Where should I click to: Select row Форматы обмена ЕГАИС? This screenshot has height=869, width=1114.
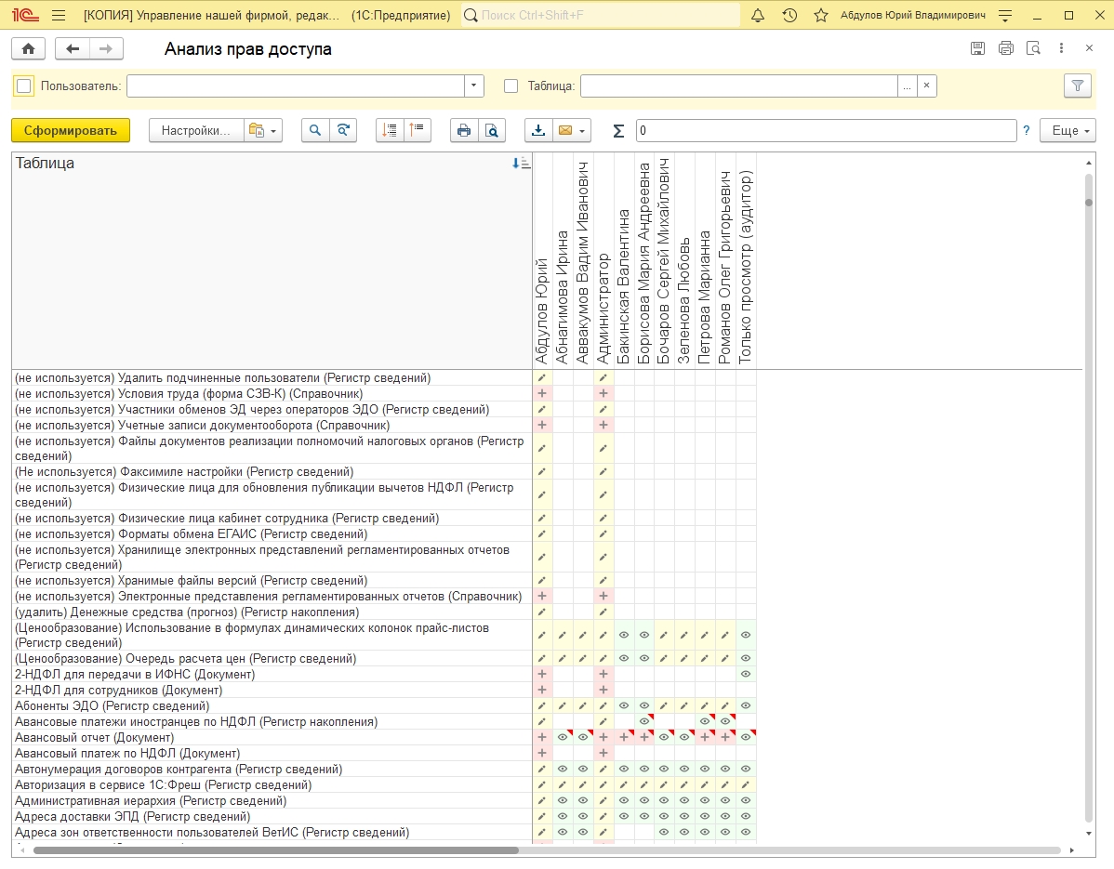coord(272,533)
